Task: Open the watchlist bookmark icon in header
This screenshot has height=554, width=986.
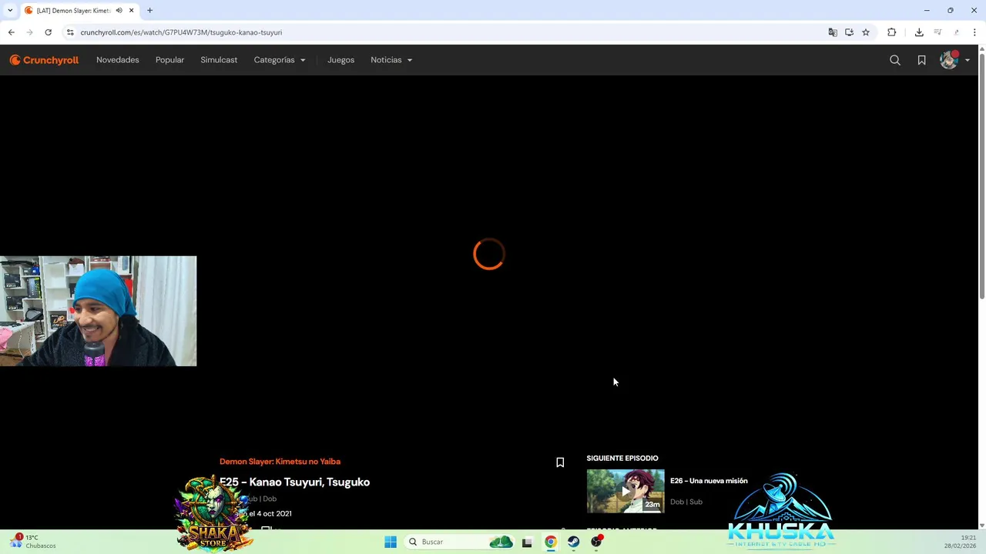Action: click(921, 60)
